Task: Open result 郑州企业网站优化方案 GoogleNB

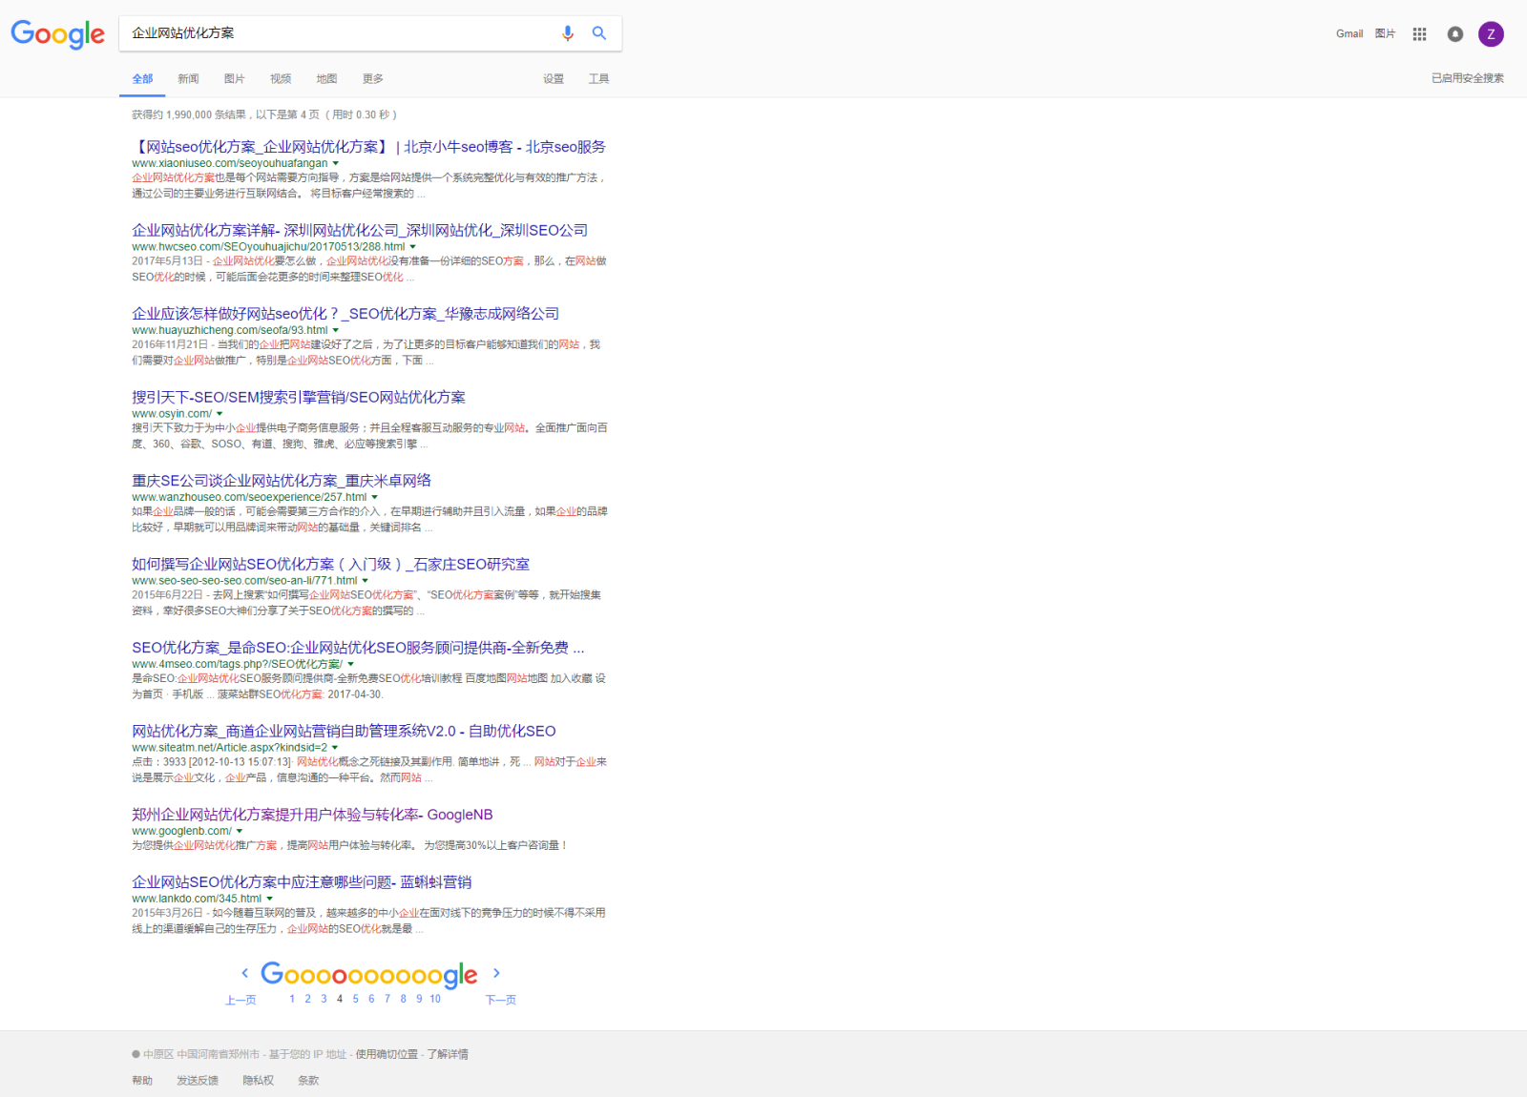Action: coord(312,815)
